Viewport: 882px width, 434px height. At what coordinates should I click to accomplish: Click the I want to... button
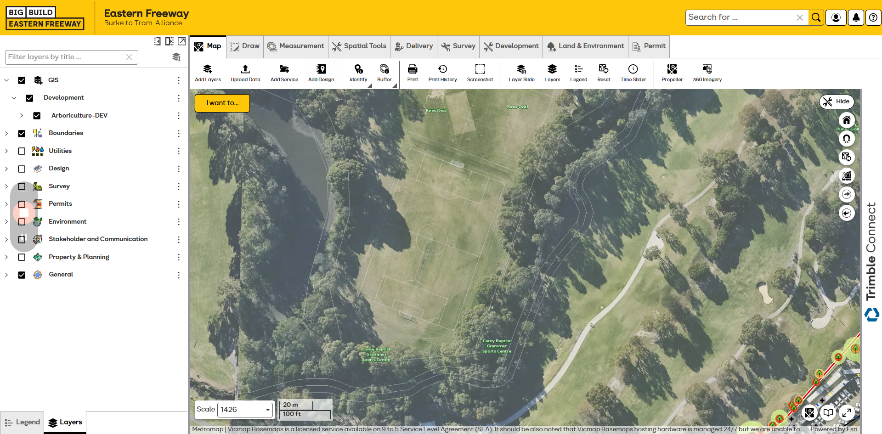click(222, 103)
